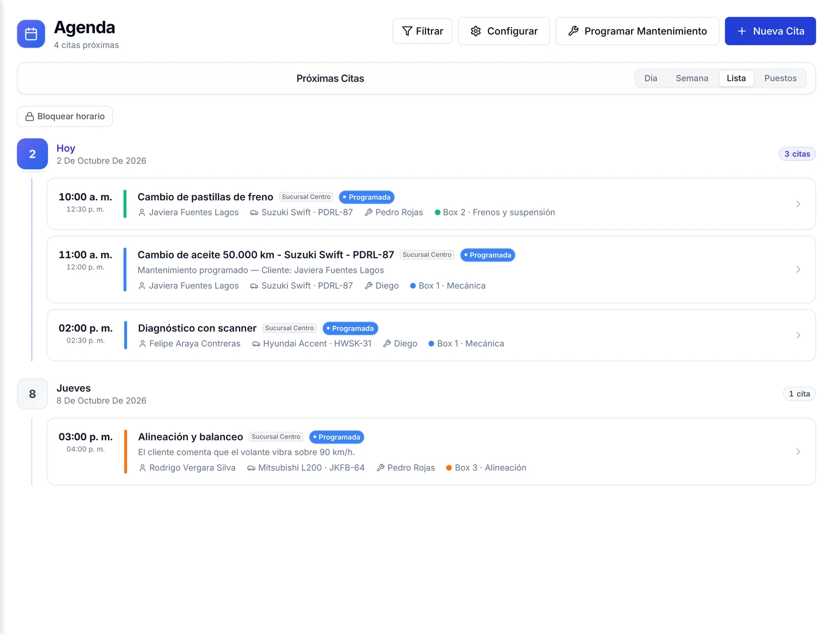
Task: Switch to the Semana view tab
Action: tap(692, 78)
